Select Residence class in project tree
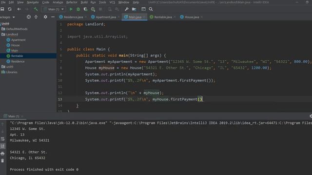The height and width of the screenshot is (175, 312). tap(16, 62)
